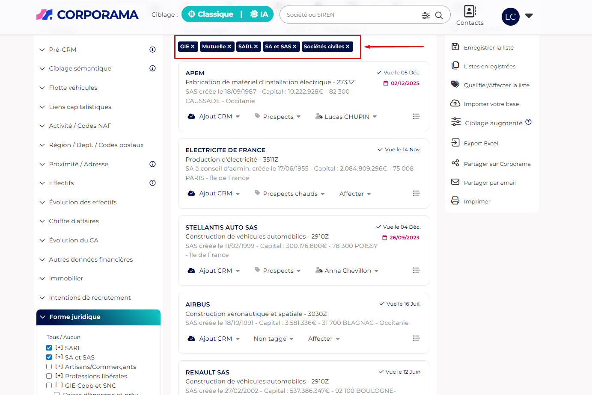The height and width of the screenshot is (395, 592).
Task: Click the search magnifier icon
Action: [439, 15]
